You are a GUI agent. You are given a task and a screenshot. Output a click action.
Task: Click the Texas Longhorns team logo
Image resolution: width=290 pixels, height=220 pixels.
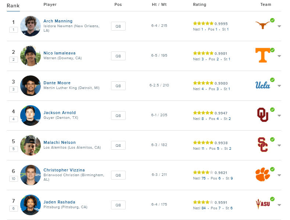pos(263,25)
